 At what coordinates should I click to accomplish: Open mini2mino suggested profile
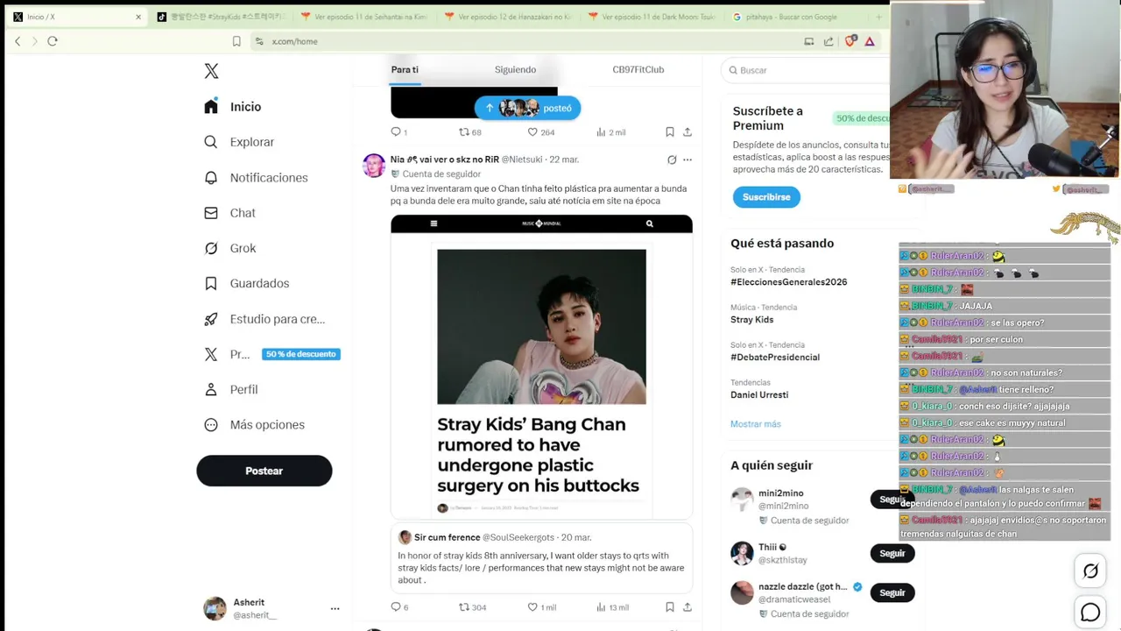point(781,493)
